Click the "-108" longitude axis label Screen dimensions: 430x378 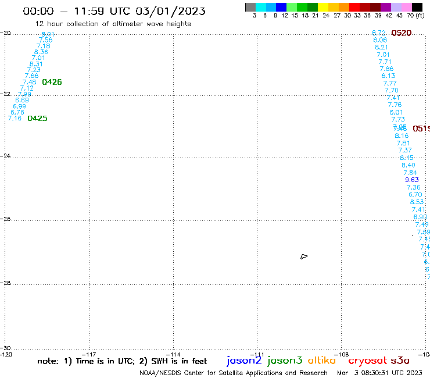[x=342, y=354]
